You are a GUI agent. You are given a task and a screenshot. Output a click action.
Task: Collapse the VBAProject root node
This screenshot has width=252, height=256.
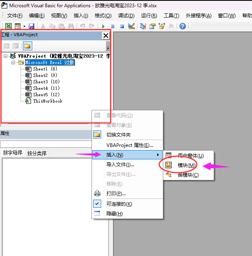[x=5, y=56]
